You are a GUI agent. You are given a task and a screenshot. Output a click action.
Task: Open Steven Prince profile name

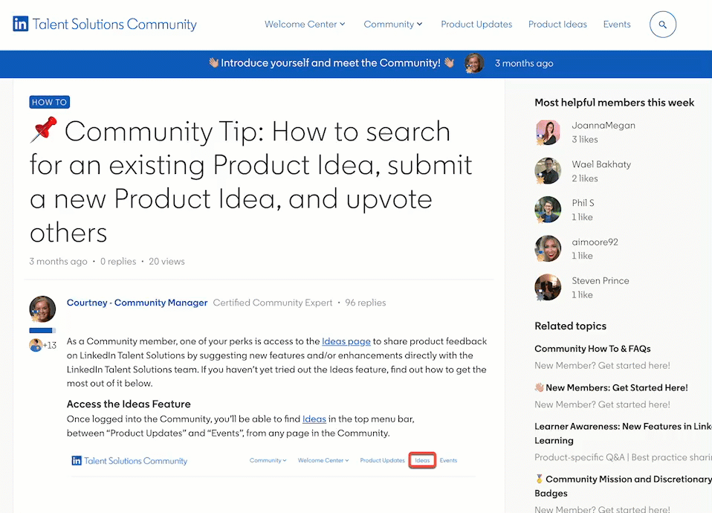pos(601,280)
